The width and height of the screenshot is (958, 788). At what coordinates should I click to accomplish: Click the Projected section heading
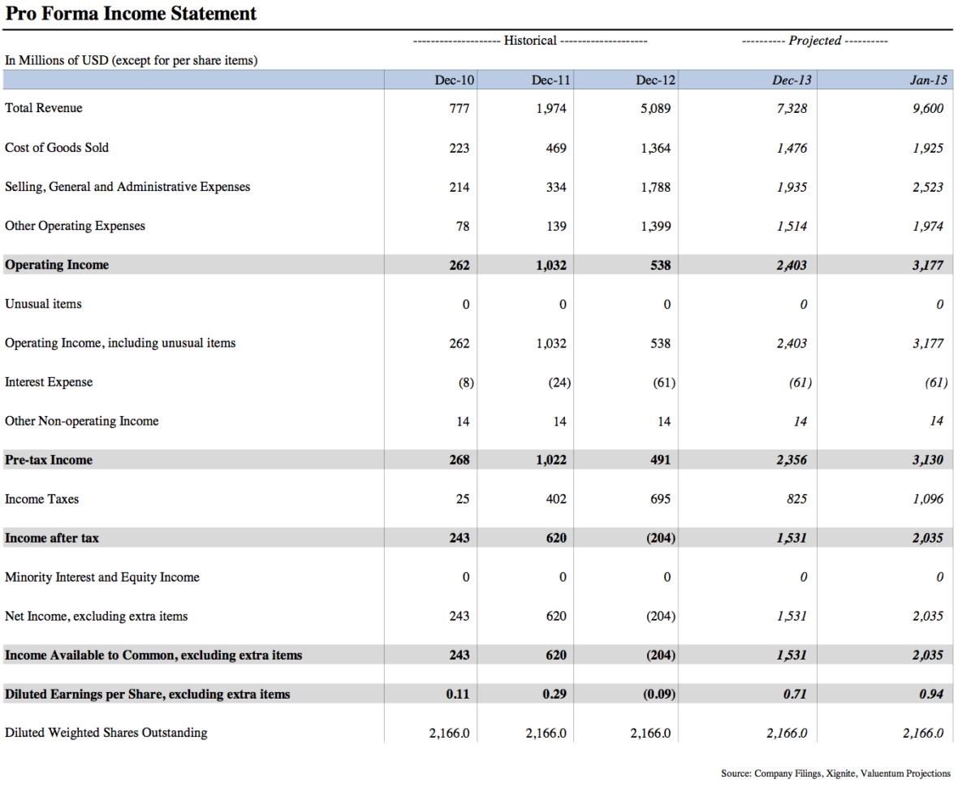pos(815,41)
